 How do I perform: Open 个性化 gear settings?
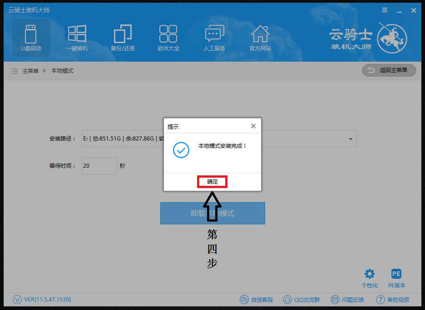coord(370,278)
